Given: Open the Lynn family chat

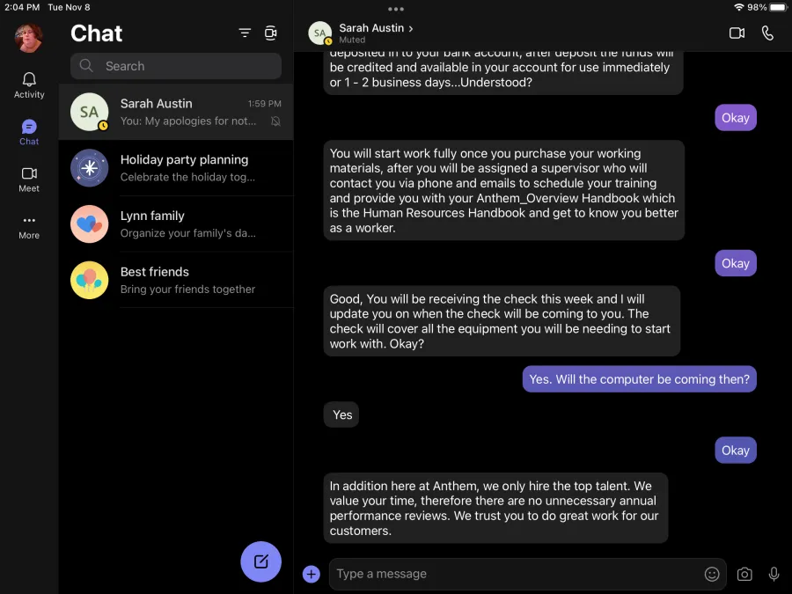Looking at the screenshot, I should 176,224.
